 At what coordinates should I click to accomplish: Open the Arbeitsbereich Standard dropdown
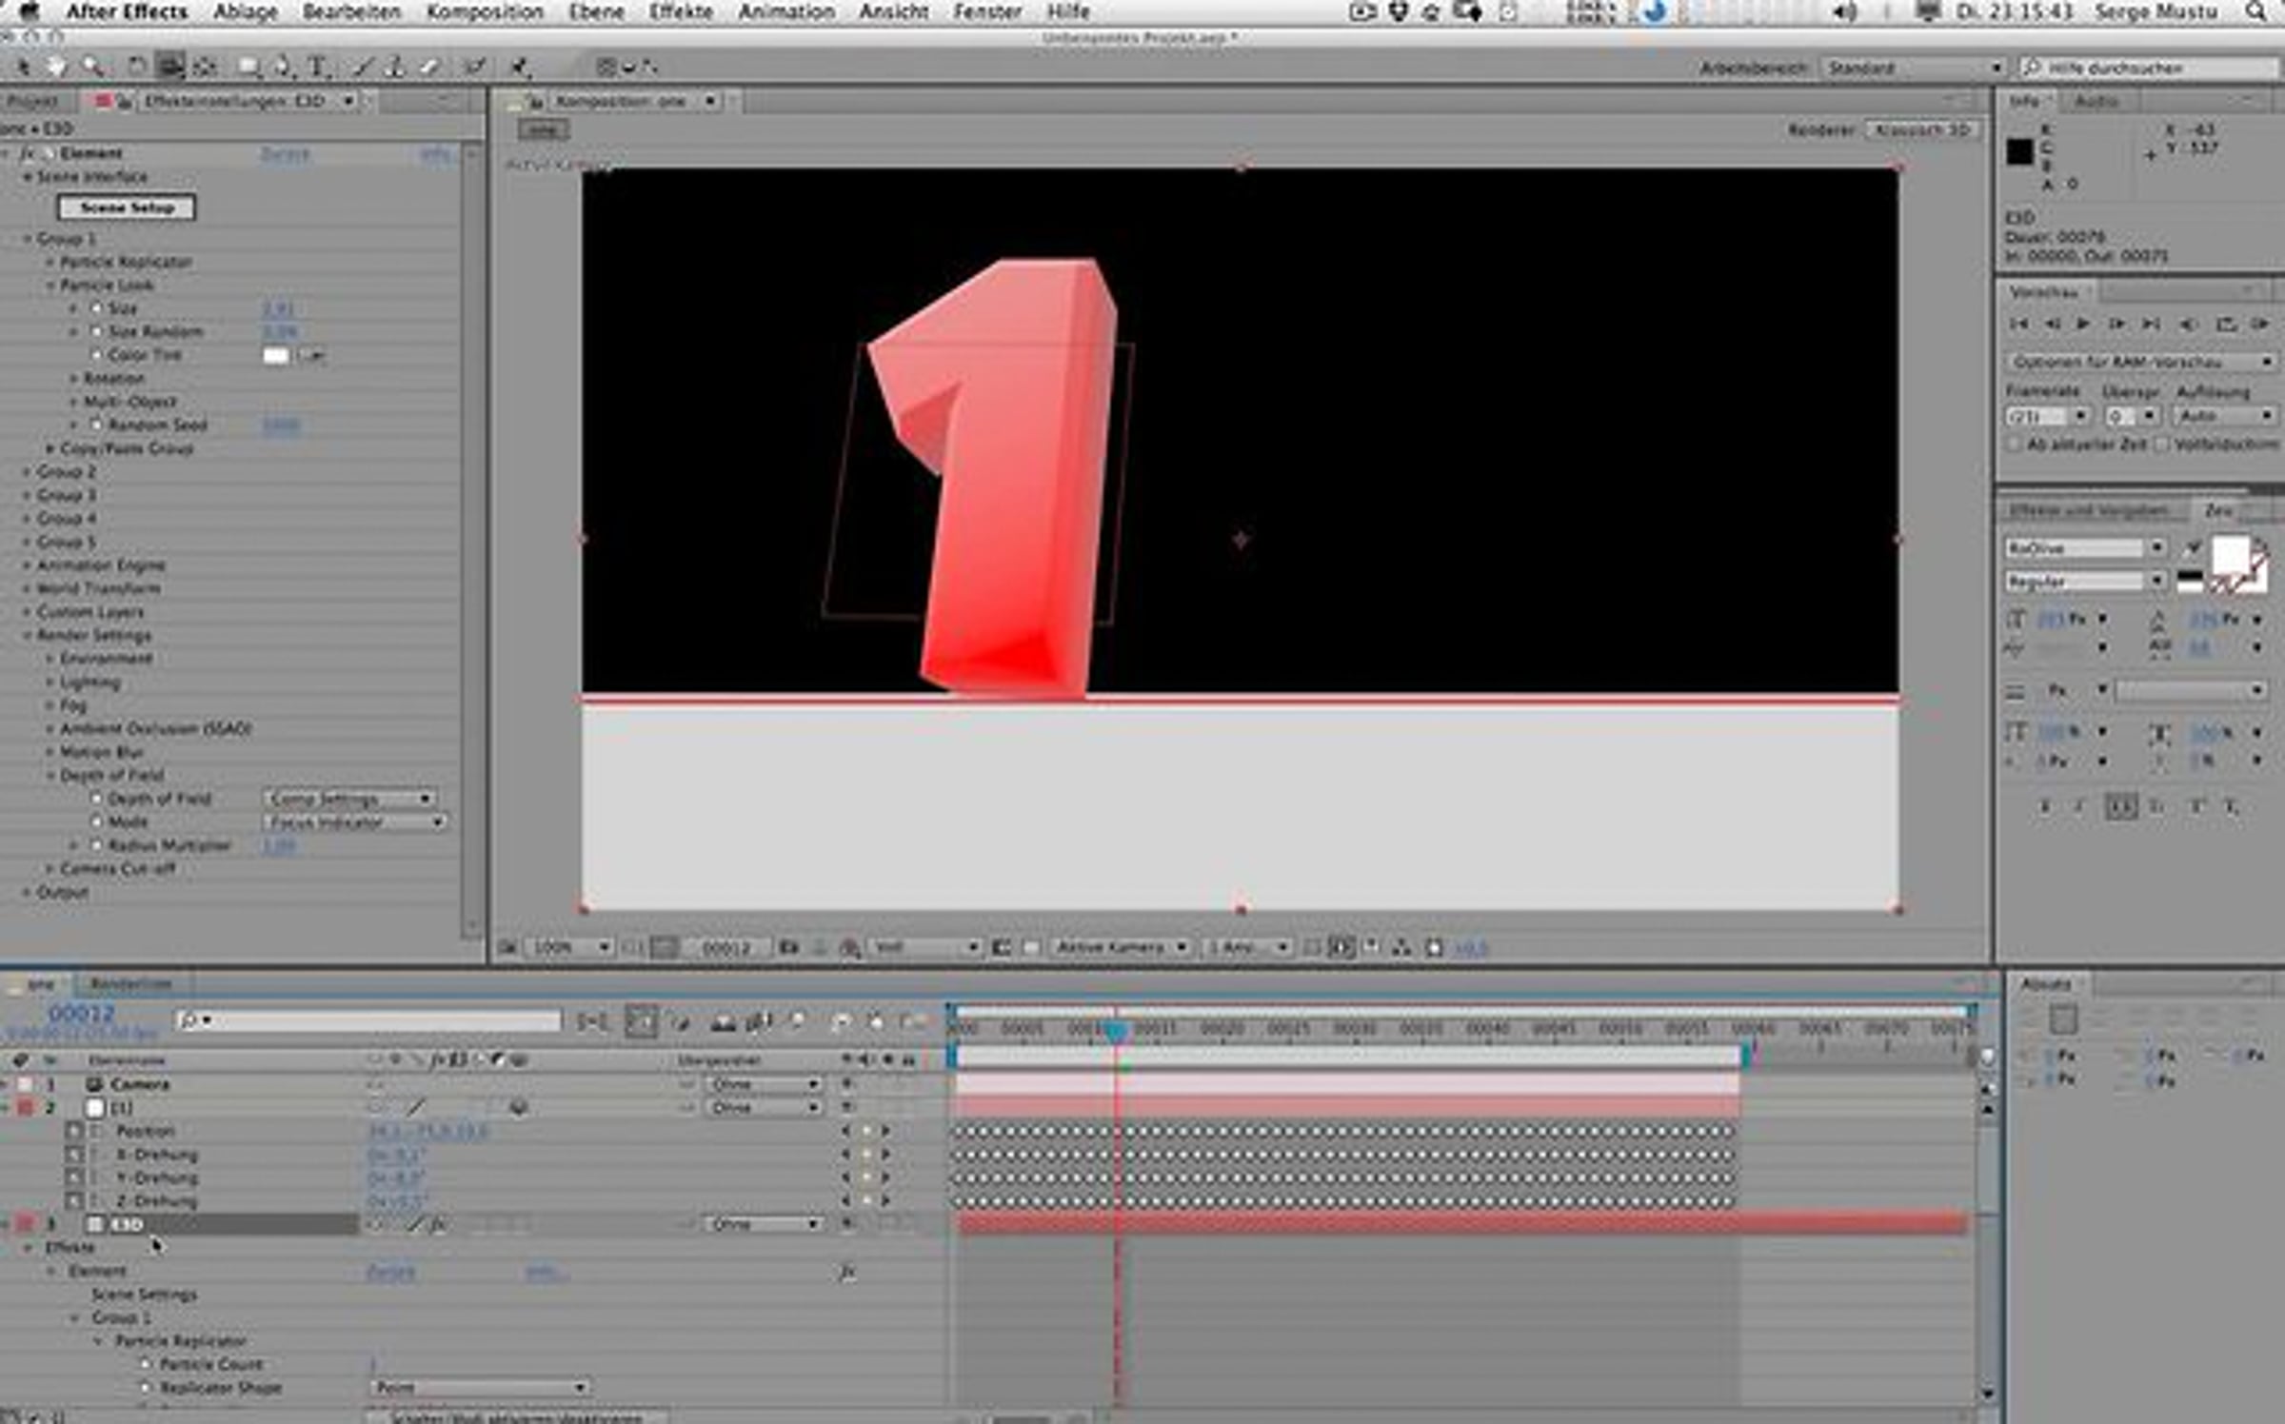[1914, 68]
